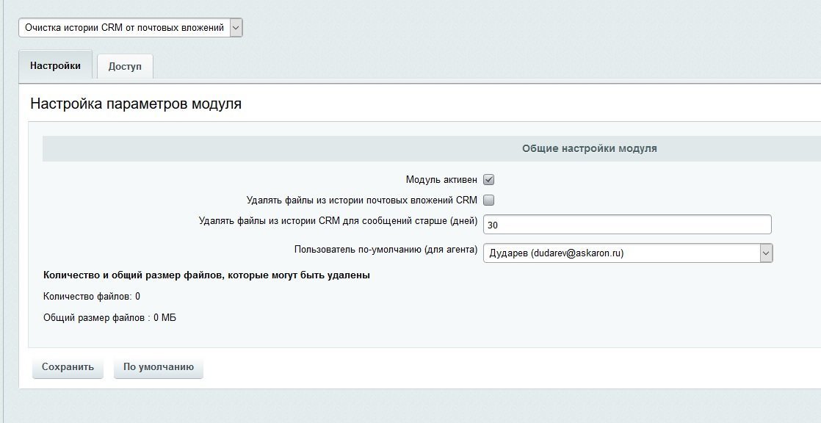Focus the days input field containing 30
This screenshot has width=821, height=423.
[x=626, y=225]
